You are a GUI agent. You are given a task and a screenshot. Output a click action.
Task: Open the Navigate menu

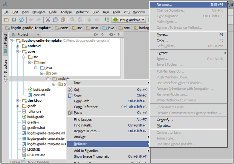coord(39,12)
